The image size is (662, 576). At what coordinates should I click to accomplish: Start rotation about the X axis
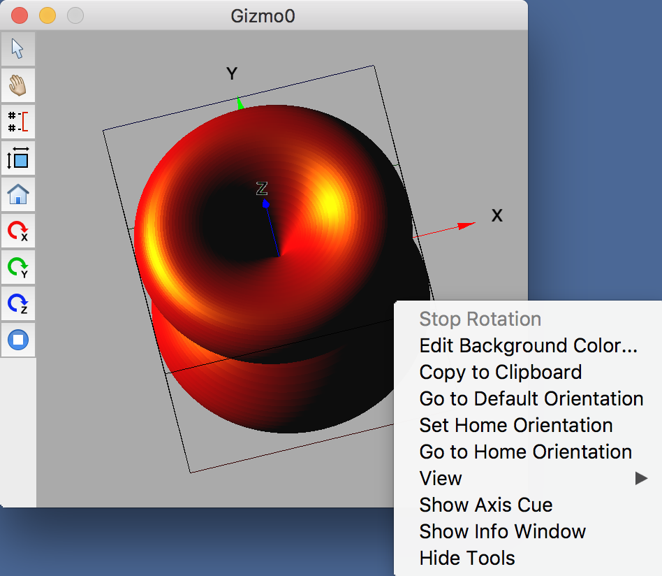coord(18,231)
